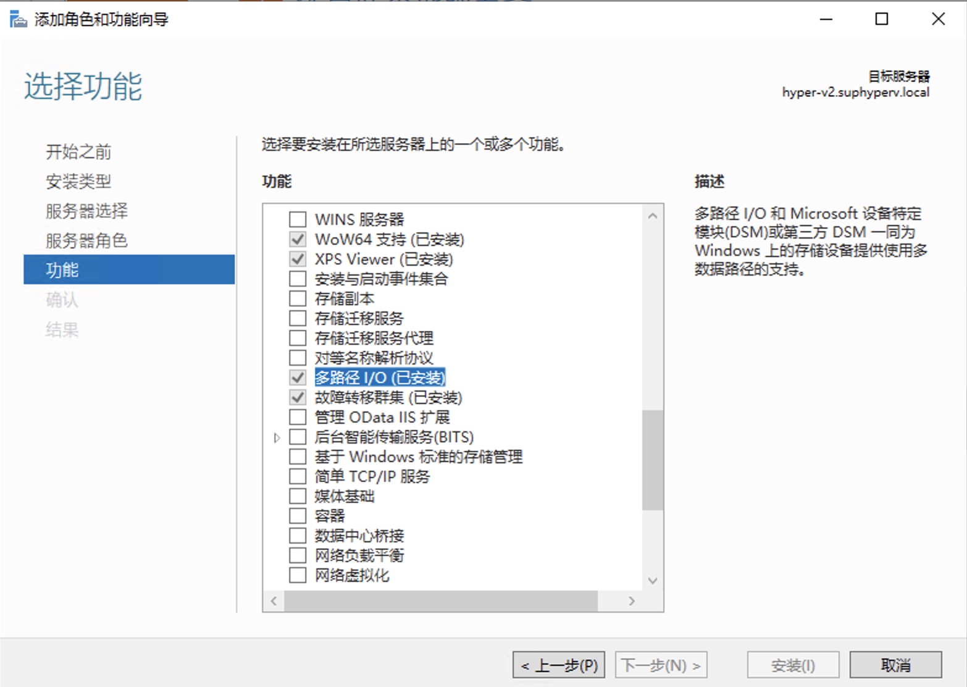967x687 pixels.
Task: Enable 管理 OData IIS 扩展 checkbox
Action: pos(298,417)
